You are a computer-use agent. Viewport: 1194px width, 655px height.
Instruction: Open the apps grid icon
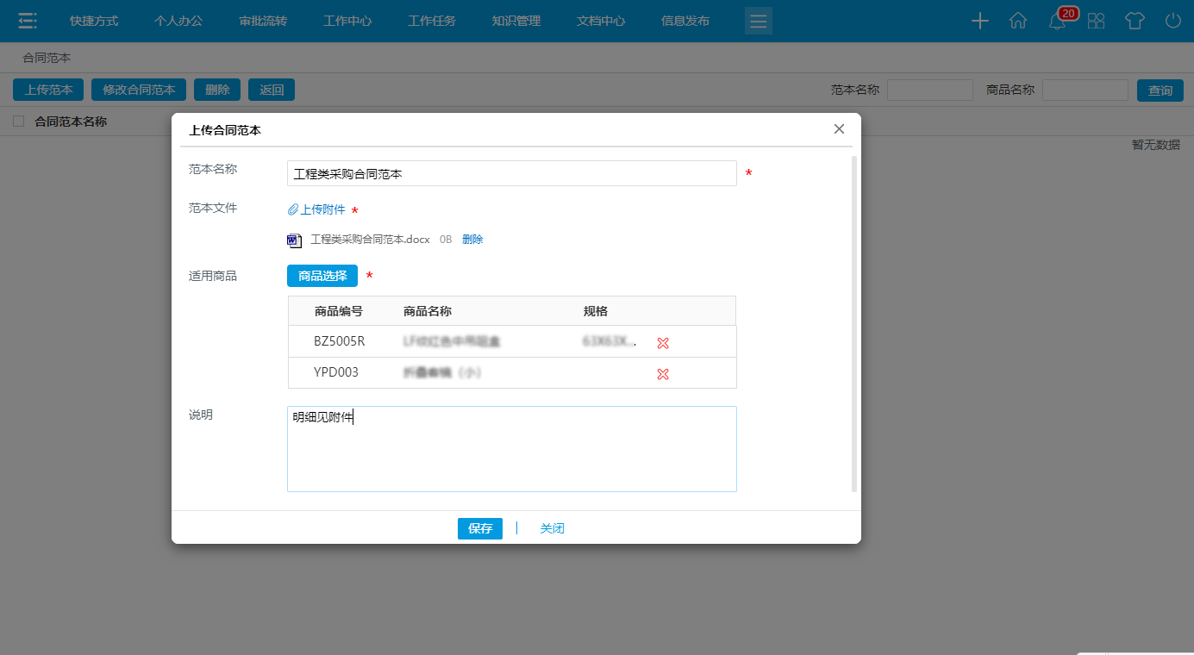1096,21
